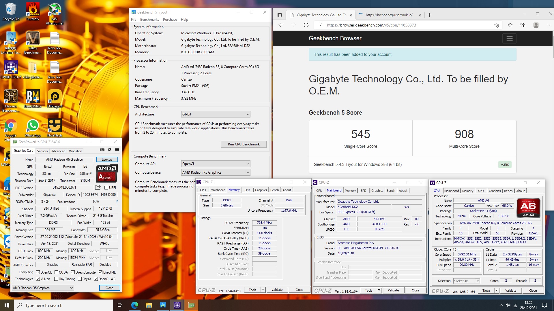Open WhatsApp desktop shortcut
Viewport: 554px width, 311px height.
point(33,128)
